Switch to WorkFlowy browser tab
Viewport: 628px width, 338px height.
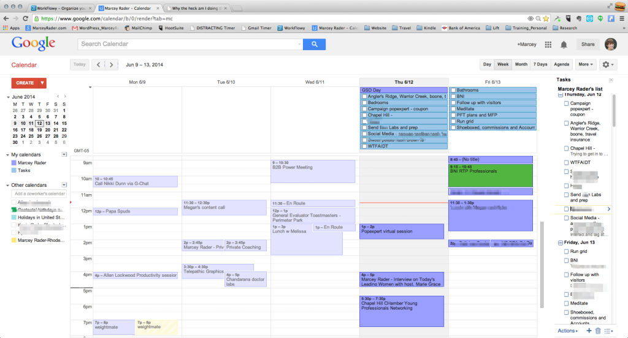[61, 8]
